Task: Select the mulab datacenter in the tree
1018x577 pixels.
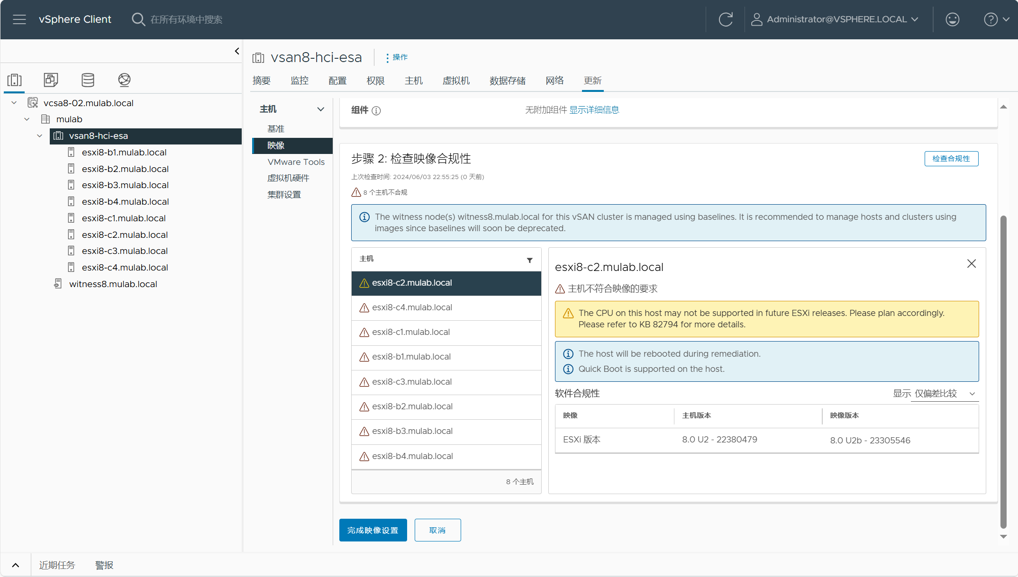Action: click(69, 119)
